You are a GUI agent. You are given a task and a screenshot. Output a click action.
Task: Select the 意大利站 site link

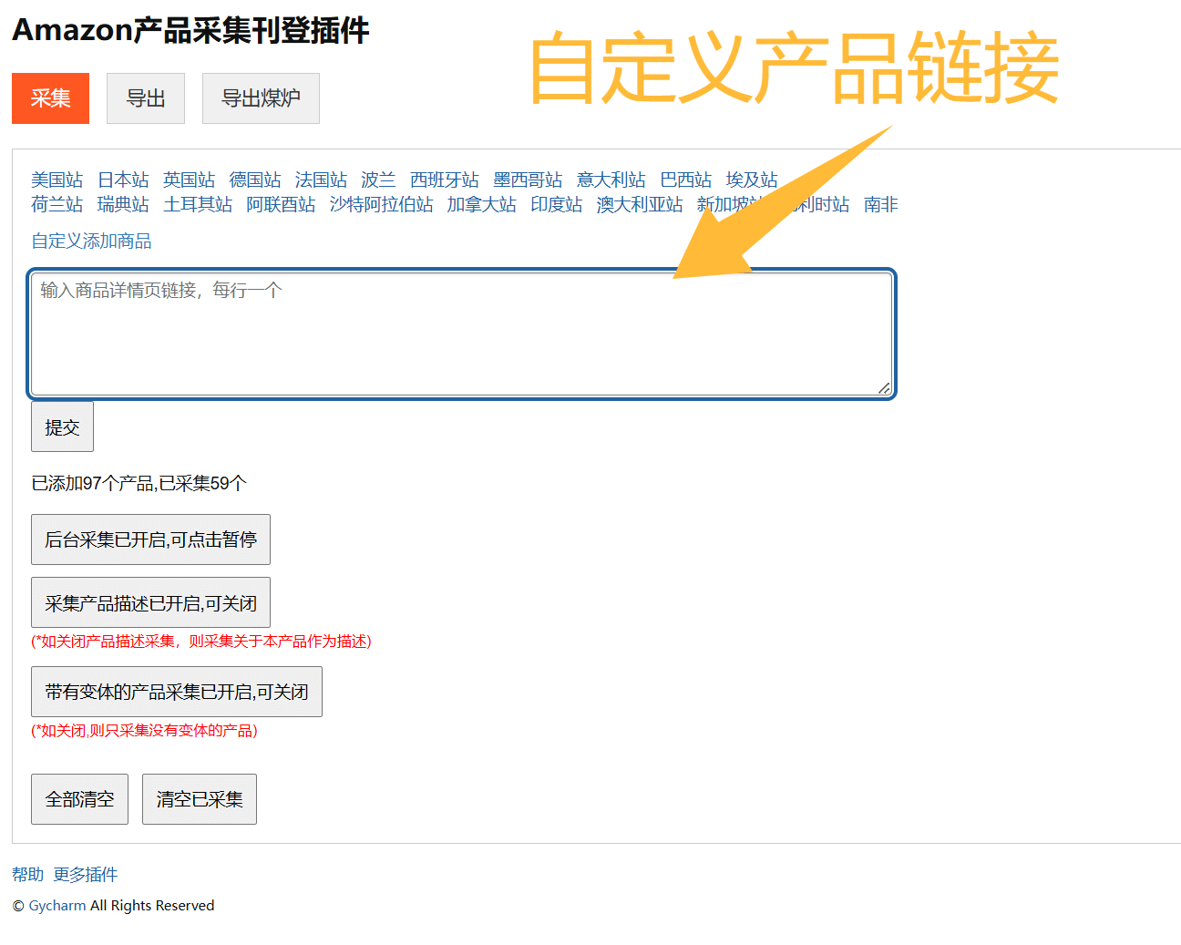point(611,180)
